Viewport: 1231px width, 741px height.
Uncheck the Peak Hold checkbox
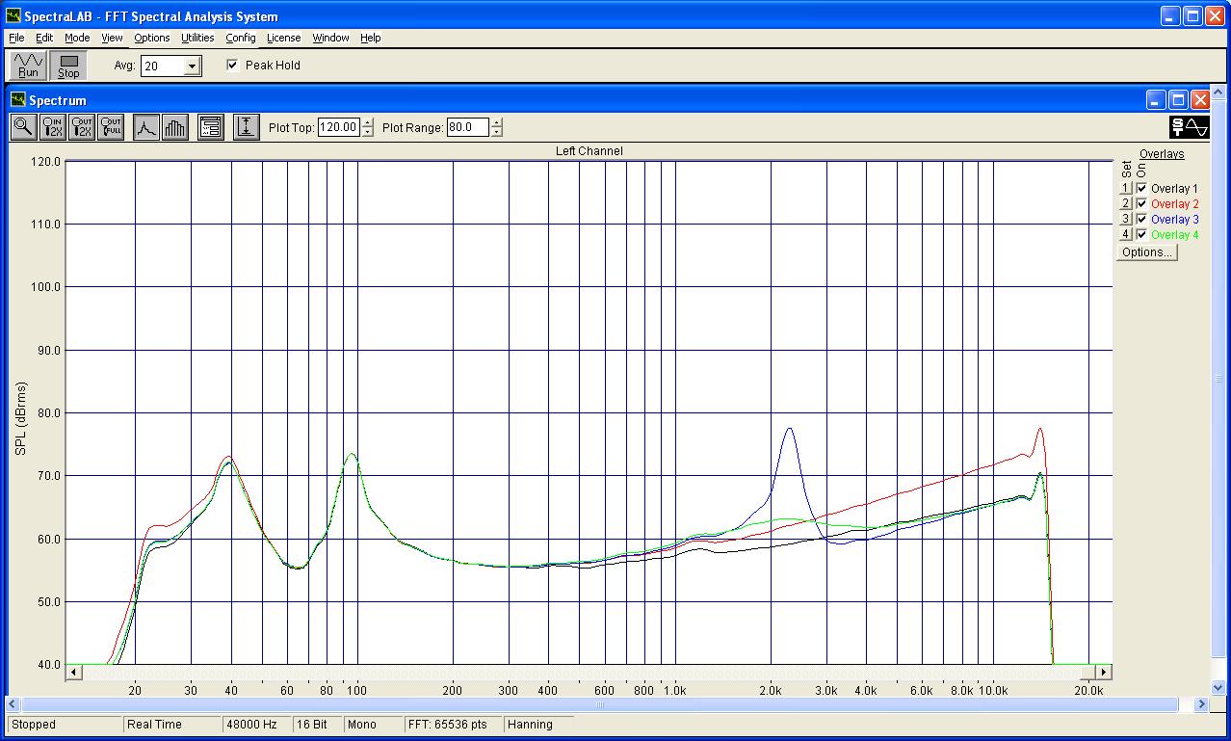(x=232, y=66)
